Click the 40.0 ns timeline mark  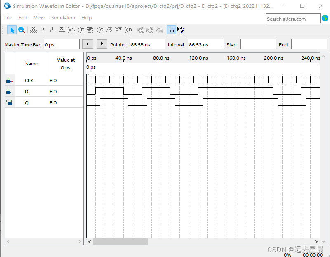(x=123, y=58)
